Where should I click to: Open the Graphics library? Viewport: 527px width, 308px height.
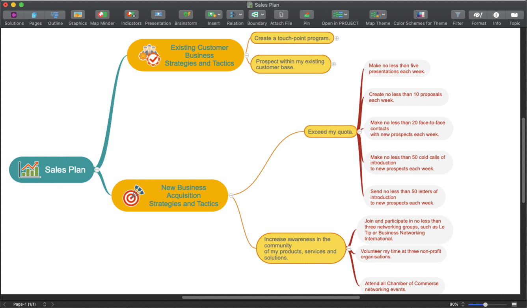coord(78,15)
